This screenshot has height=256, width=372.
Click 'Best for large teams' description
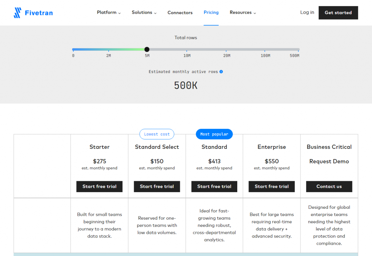coord(272,225)
